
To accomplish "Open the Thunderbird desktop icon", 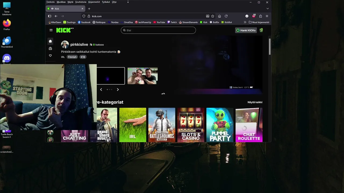I will (x=7, y=43).
